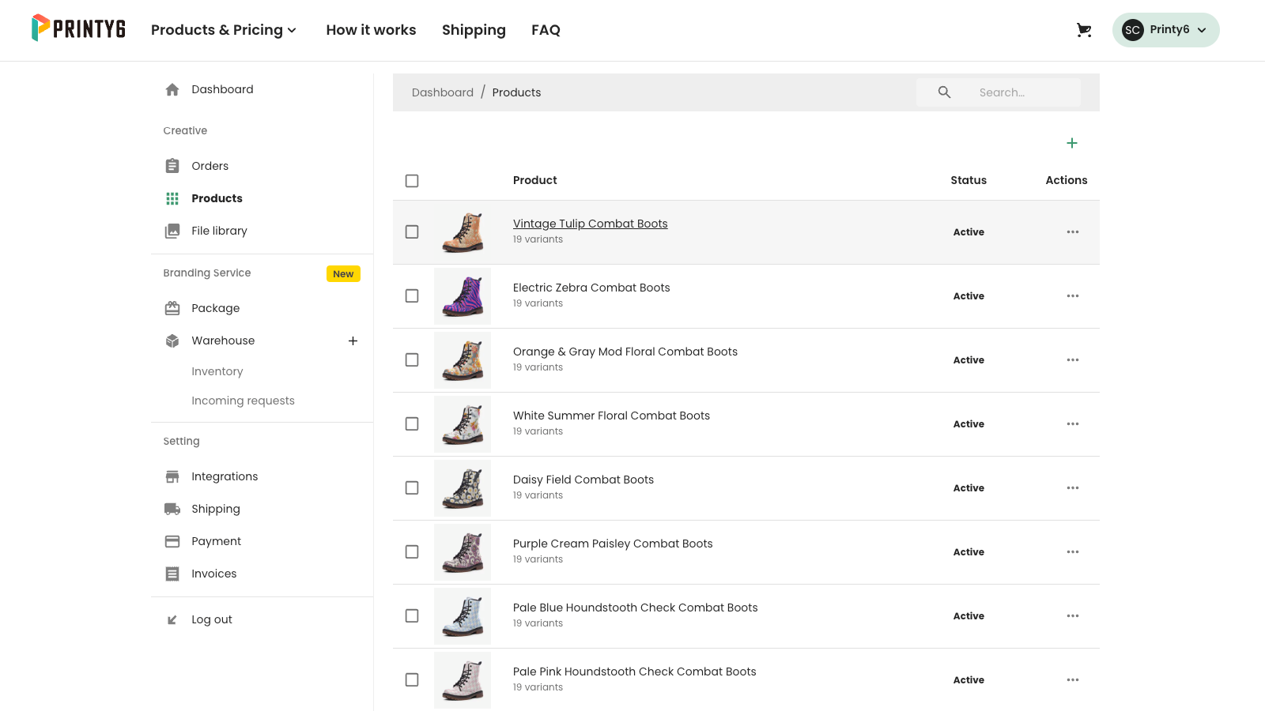Screen dimensions: 1265x711
Task: Click the Package gift box icon
Action: coord(172,308)
